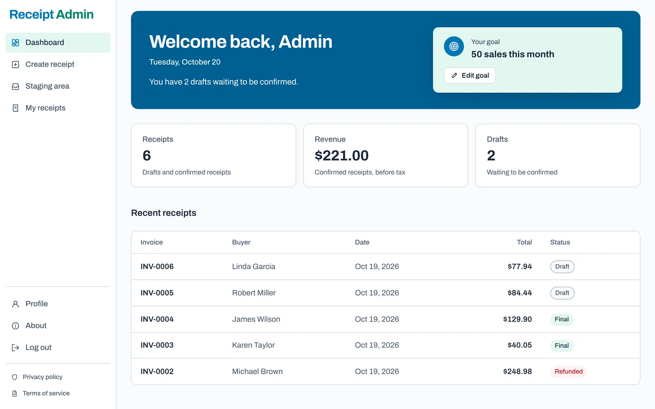Click buyer name Michael Brown
This screenshot has height=409, width=655.
[x=257, y=372]
